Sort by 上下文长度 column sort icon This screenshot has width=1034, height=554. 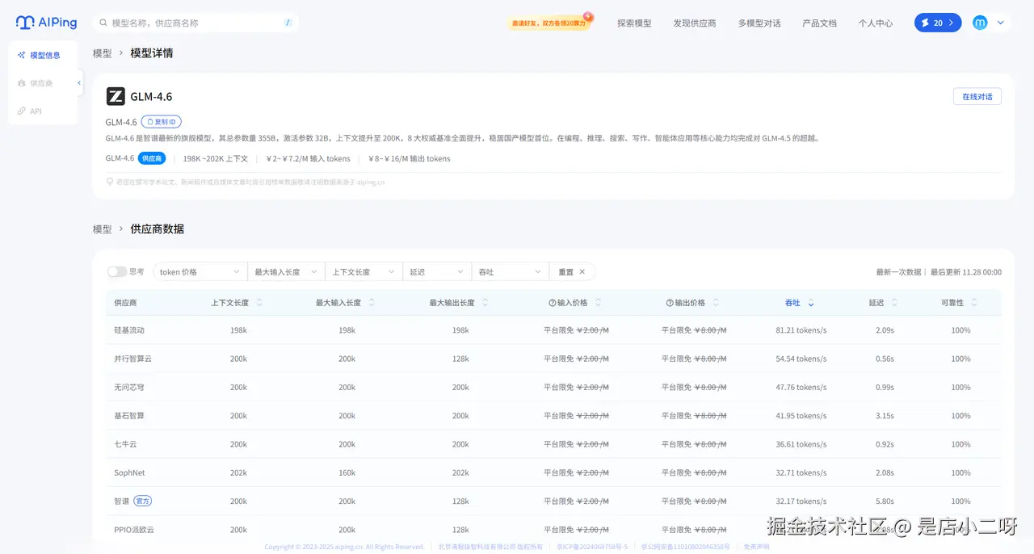[x=259, y=303]
